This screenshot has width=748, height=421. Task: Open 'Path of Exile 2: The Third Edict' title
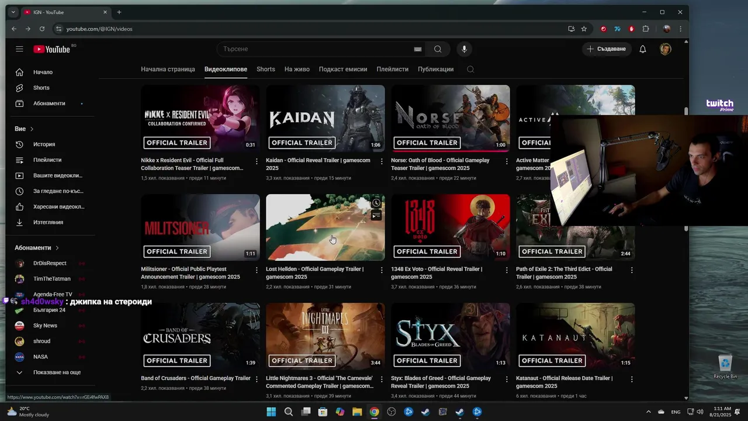[x=564, y=273]
